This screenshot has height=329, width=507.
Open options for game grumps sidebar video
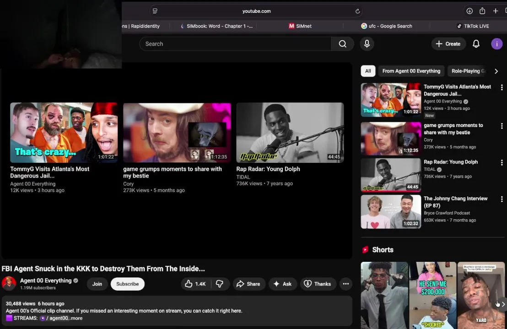(502, 126)
